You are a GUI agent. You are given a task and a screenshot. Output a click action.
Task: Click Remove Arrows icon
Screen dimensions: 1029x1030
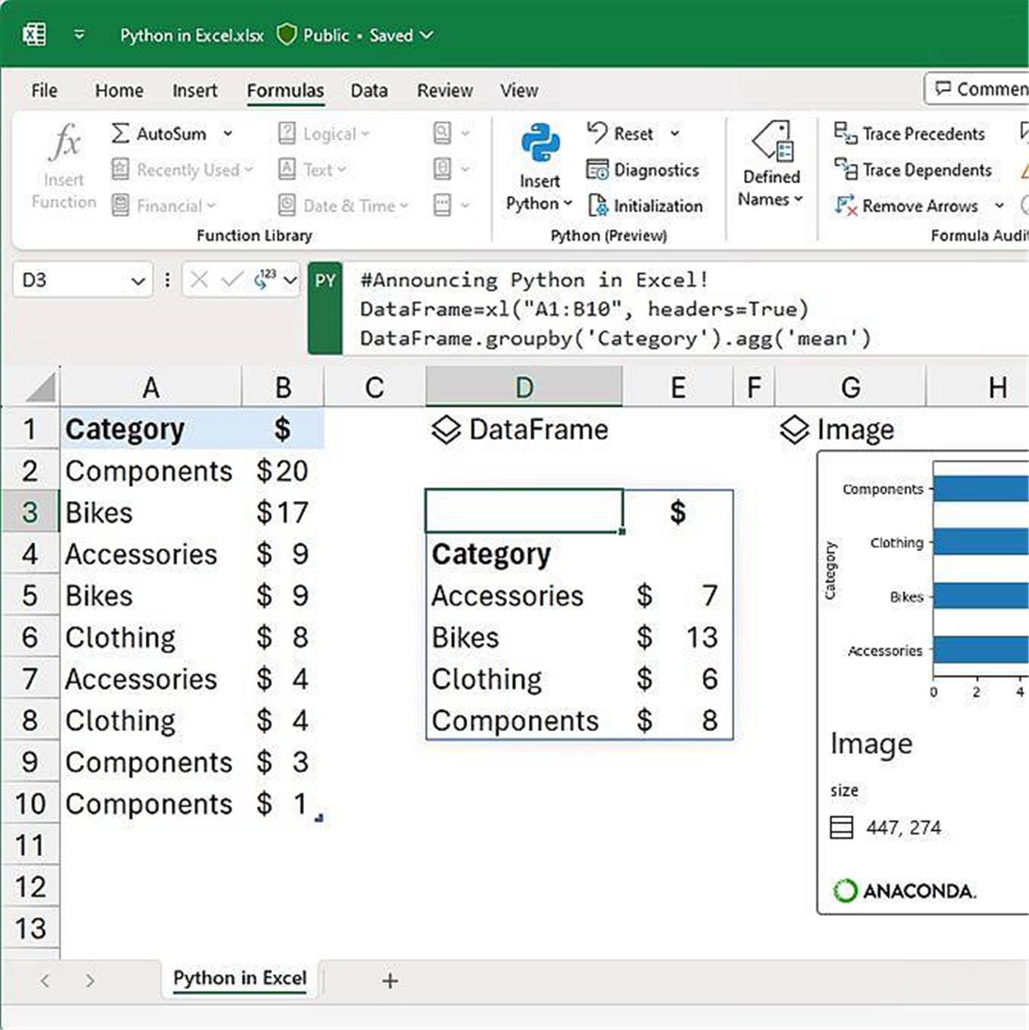(846, 206)
